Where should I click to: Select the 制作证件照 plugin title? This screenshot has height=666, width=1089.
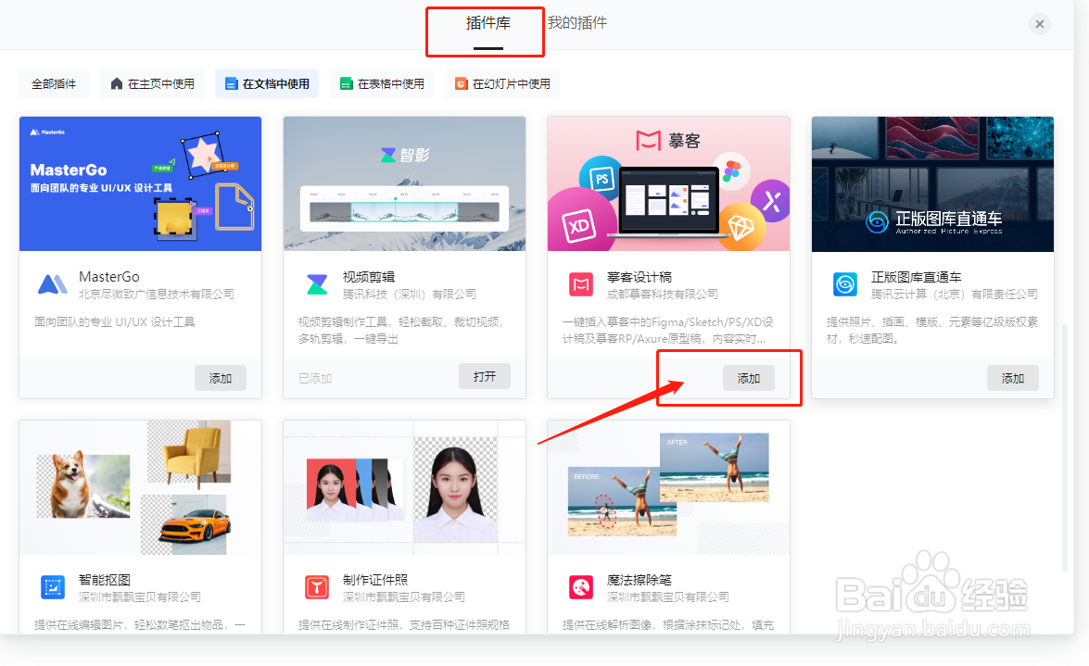pyautogui.click(x=375, y=580)
